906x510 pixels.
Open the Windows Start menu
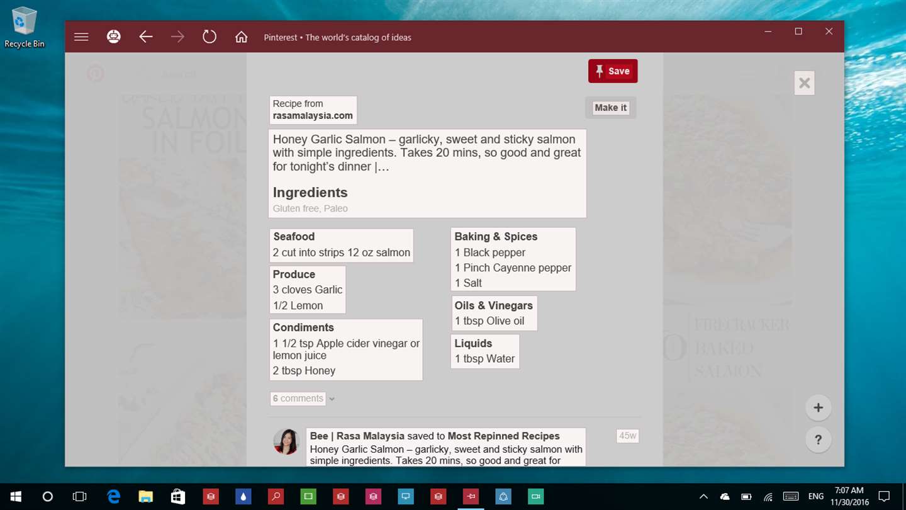click(15, 497)
